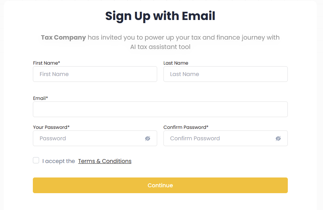
Task: Click the "First Name*" field label
Action: tap(47, 63)
